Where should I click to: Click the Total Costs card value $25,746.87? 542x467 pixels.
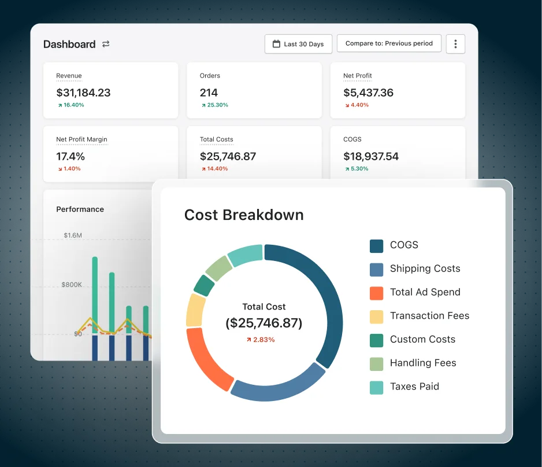(228, 156)
